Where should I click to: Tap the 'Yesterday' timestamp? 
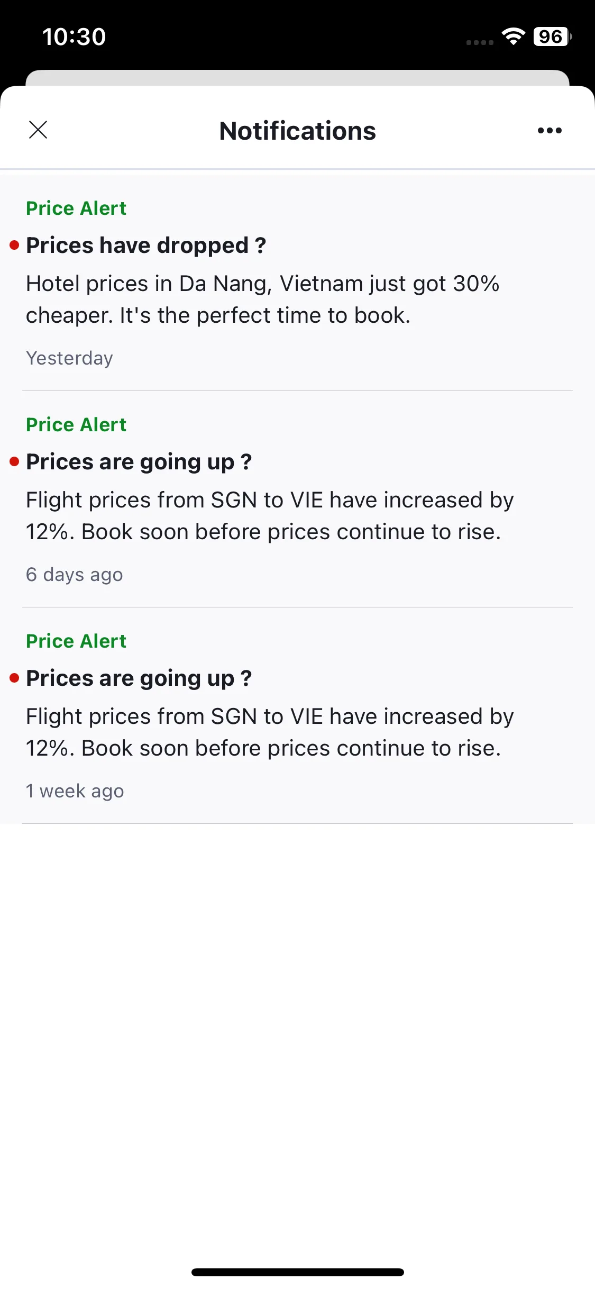(69, 358)
